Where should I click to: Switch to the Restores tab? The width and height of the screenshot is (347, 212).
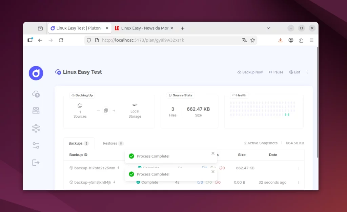[x=113, y=143]
